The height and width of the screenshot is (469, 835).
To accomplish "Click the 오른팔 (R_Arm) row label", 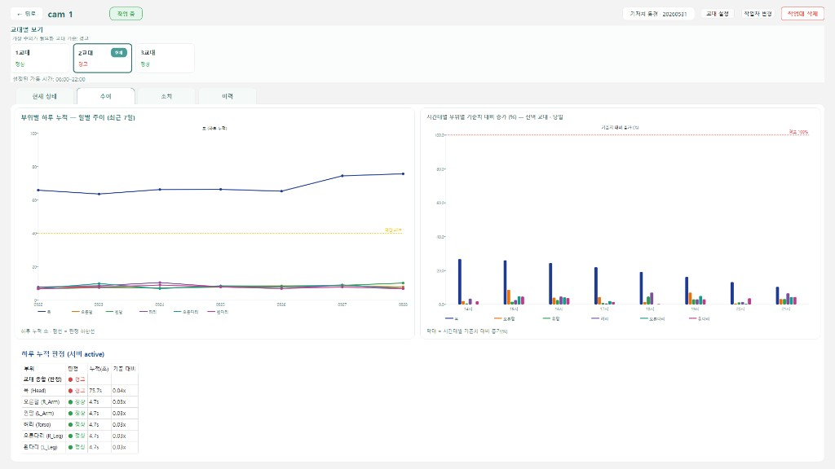I will pyautogui.click(x=42, y=402).
